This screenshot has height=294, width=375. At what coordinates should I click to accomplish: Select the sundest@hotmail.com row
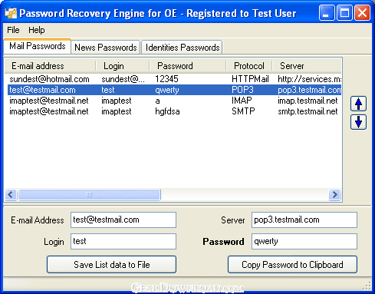click(175, 79)
